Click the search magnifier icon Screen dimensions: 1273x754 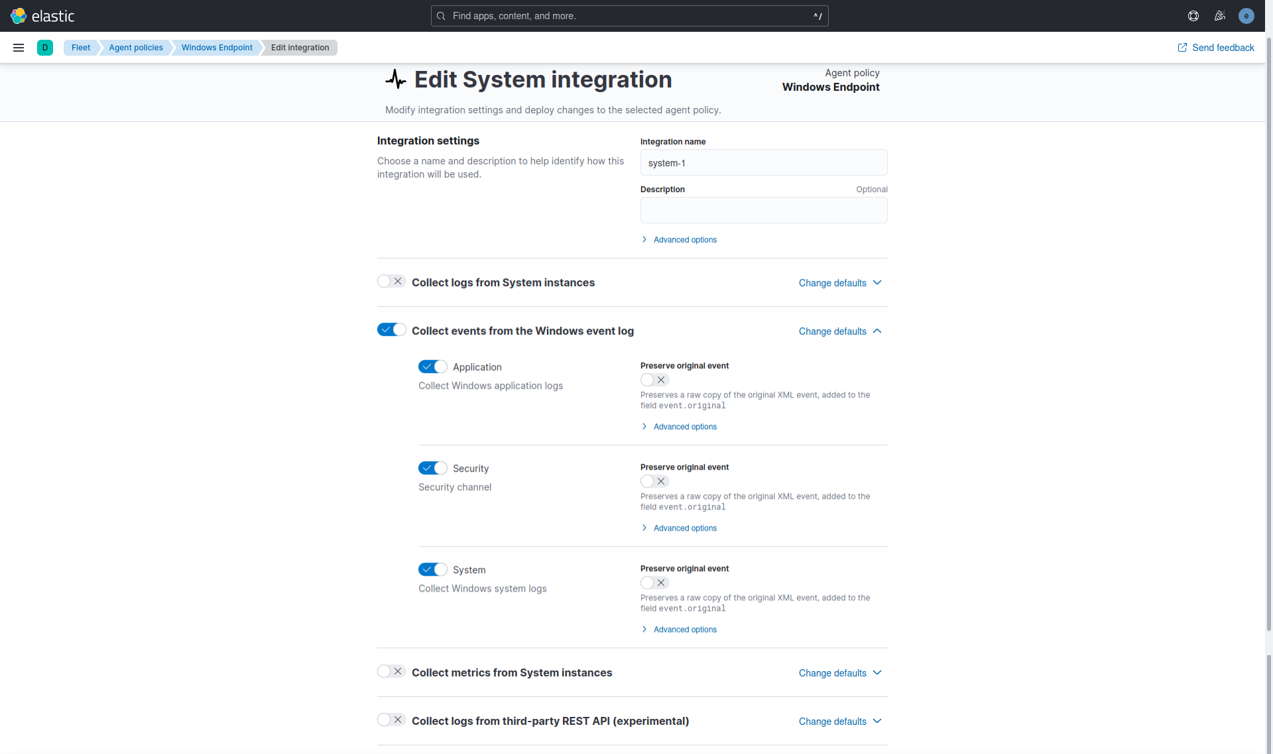click(442, 16)
